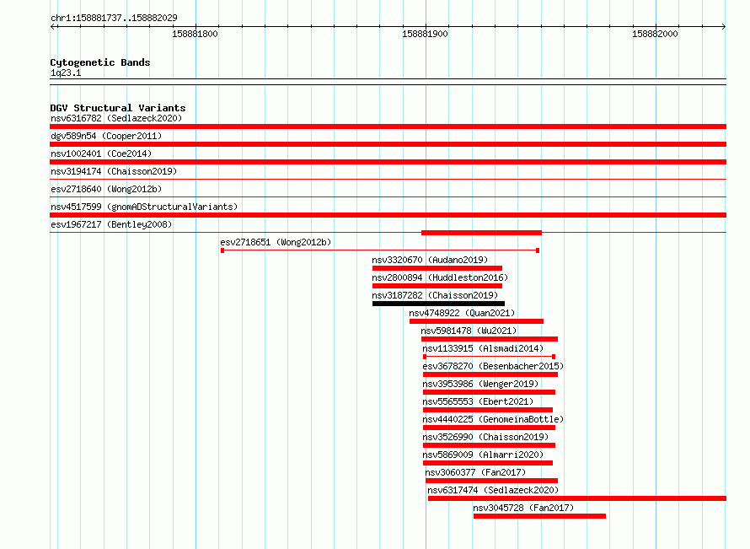Click the left arrow of the ruler
The image size is (750, 549).
coord(54,26)
